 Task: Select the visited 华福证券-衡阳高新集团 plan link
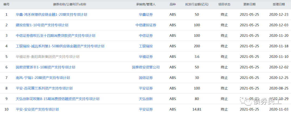(48, 57)
